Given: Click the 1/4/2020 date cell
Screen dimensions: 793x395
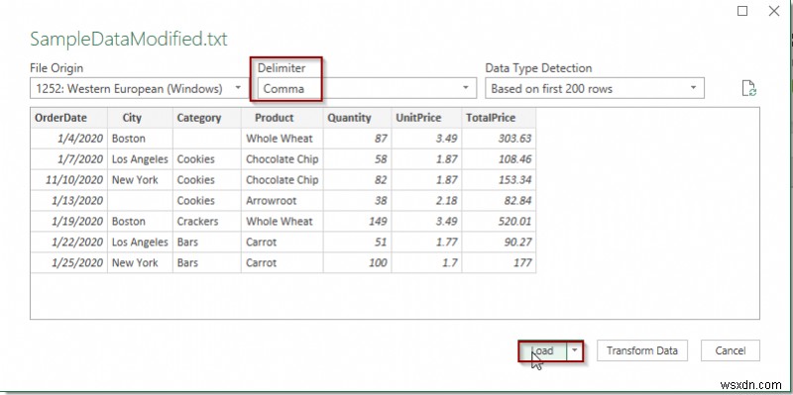Looking at the screenshot, I should coord(68,139).
